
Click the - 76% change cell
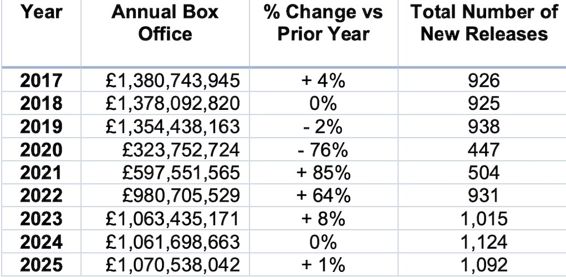323,150
